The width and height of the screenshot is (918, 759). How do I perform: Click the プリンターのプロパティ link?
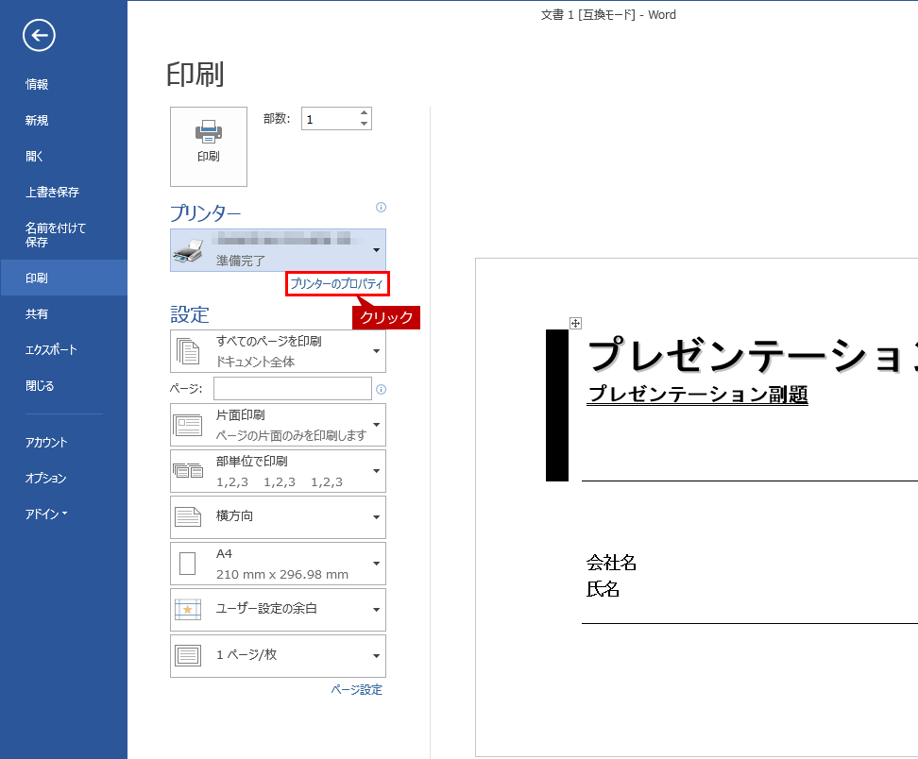coord(338,284)
